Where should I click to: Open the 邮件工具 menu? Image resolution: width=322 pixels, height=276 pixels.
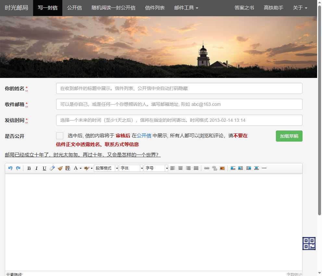(x=186, y=7)
